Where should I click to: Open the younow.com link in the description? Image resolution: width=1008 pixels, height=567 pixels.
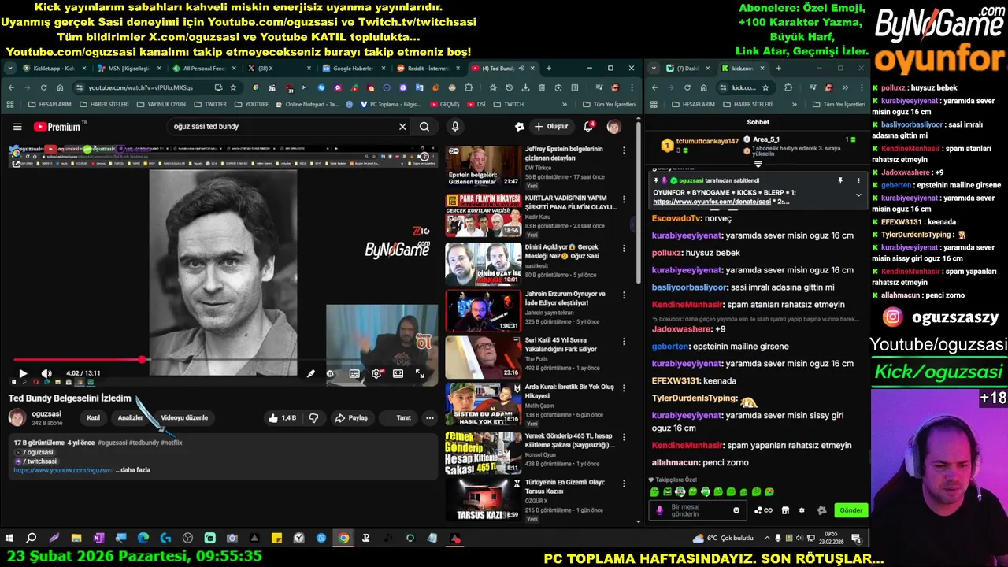pyautogui.click(x=63, y=470)
